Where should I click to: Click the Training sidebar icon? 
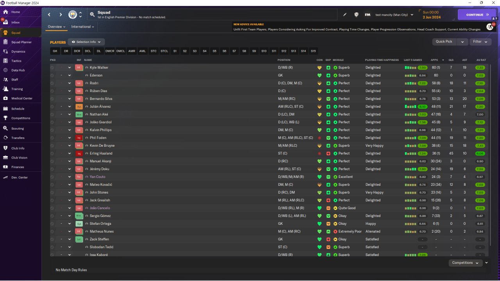point(5,89)
